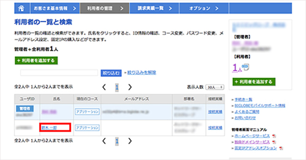Click the 管理者 badge in the table
Viewport: 306px width, 160px height.
25,109
